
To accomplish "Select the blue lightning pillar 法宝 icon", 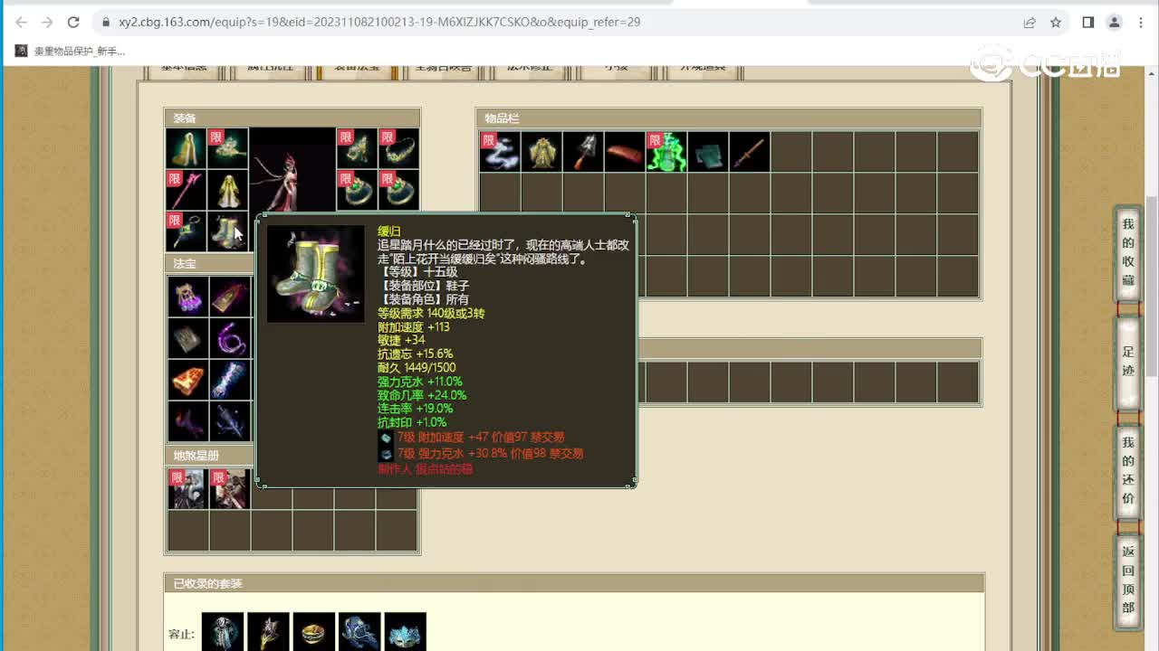I will click(229, 379).
